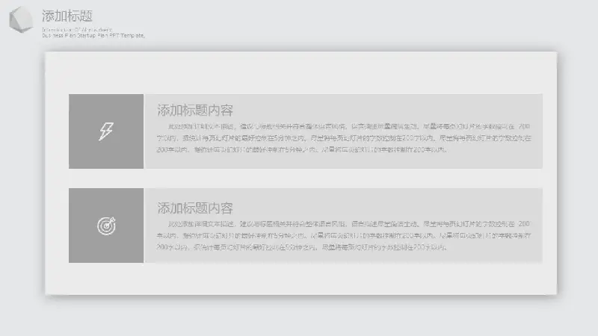Select the last line of the lower paragraph

point(302,247)
